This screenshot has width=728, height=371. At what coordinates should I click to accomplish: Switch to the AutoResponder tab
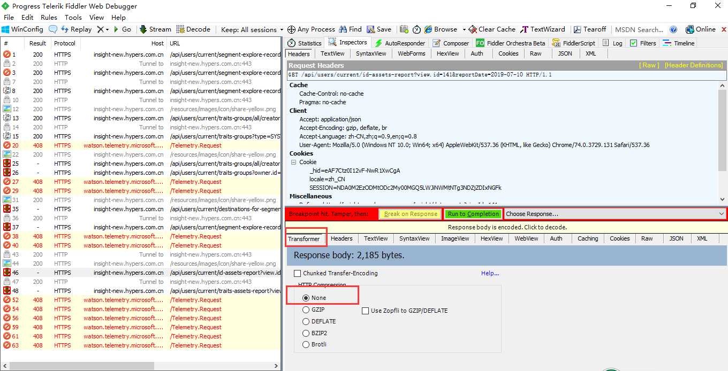point(400,43)
